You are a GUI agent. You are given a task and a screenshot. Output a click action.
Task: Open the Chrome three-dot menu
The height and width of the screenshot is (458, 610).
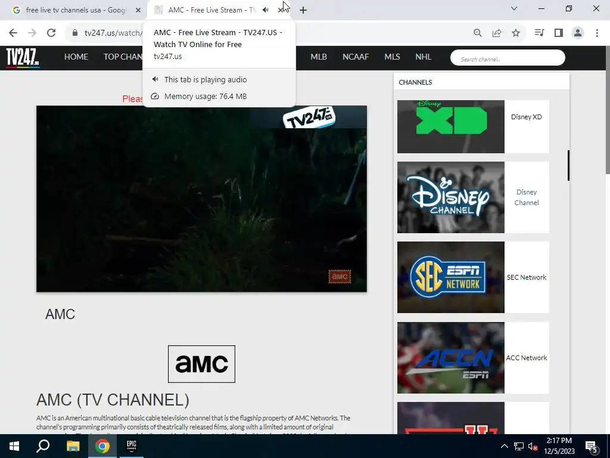tap(597, 33)
